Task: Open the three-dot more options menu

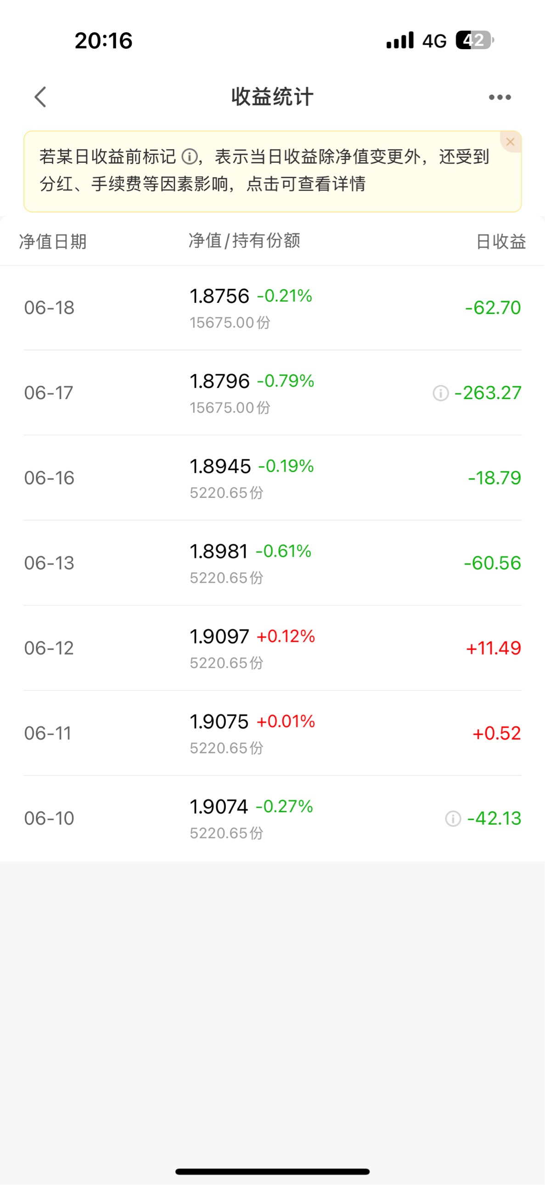Action: point(500,97)
